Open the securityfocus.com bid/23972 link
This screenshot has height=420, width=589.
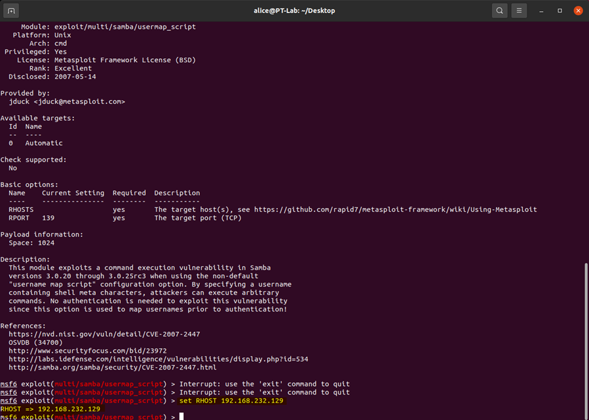coord(88,351)
